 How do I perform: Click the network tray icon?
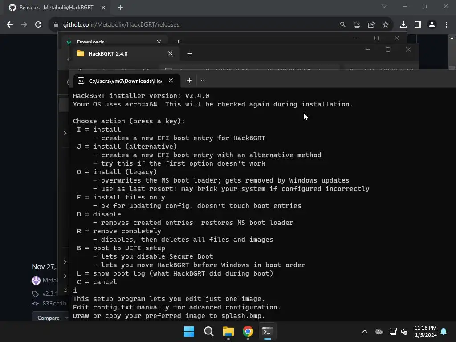(x=393, y=331)
